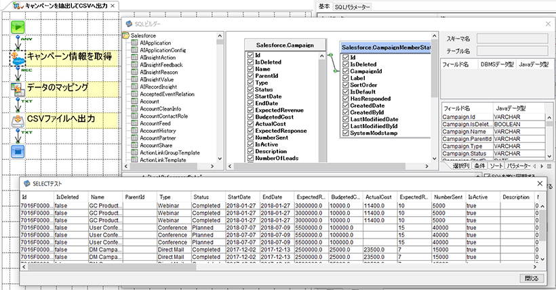This screenshot has height=290, width=556.
Task: Click the ActionLinkGroupTemplate table icon
Action: [134, 152]
